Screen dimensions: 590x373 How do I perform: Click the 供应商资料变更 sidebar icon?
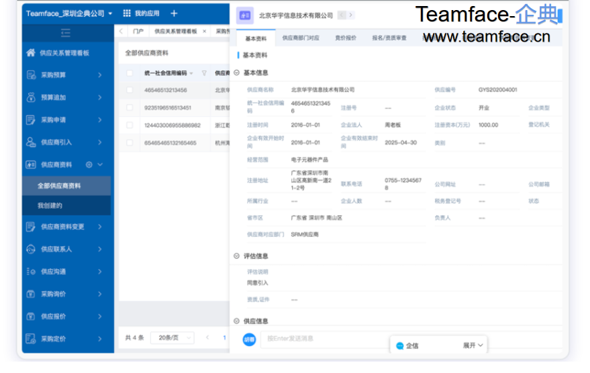coord(31,227)
